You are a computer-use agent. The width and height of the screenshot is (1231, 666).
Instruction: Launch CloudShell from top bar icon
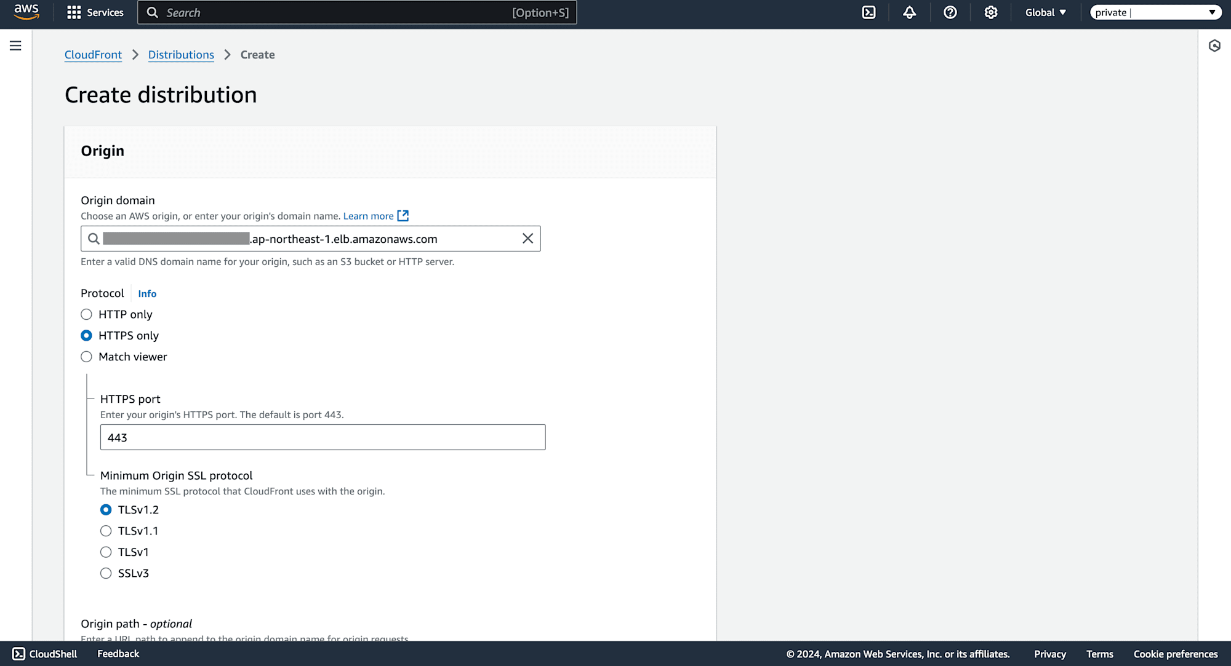point(868,12)
